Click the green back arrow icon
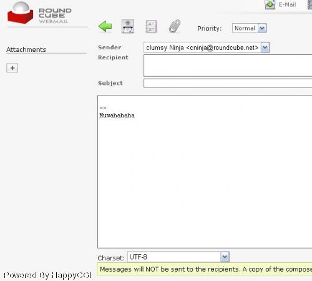Viewport: 312px width, 281px height. coord(105,26)
